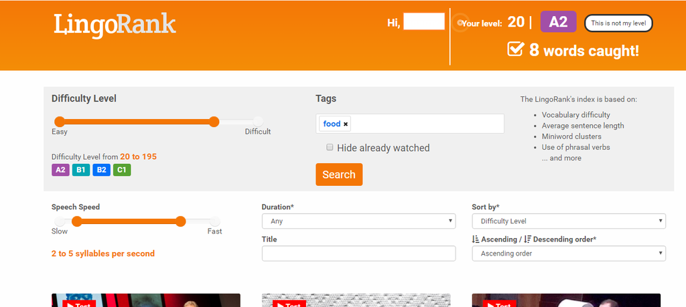Screen dimensions: 686x307
Task: Click 'Vocabulary difficulty' list item
Action: point(575,115)
